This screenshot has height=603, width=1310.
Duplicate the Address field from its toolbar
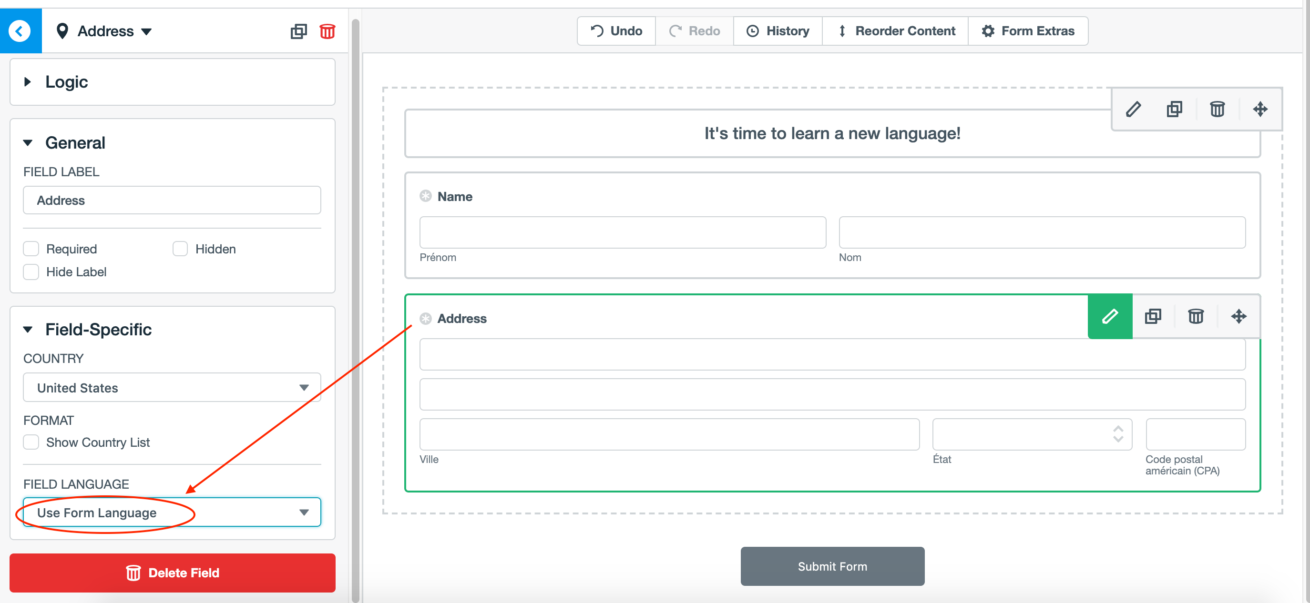pyautogui.click(x=1153, y=316)
